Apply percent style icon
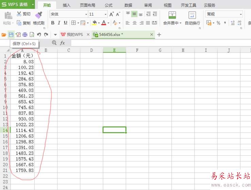The height and width of the screenshot is (190, 251). (218, 23)
